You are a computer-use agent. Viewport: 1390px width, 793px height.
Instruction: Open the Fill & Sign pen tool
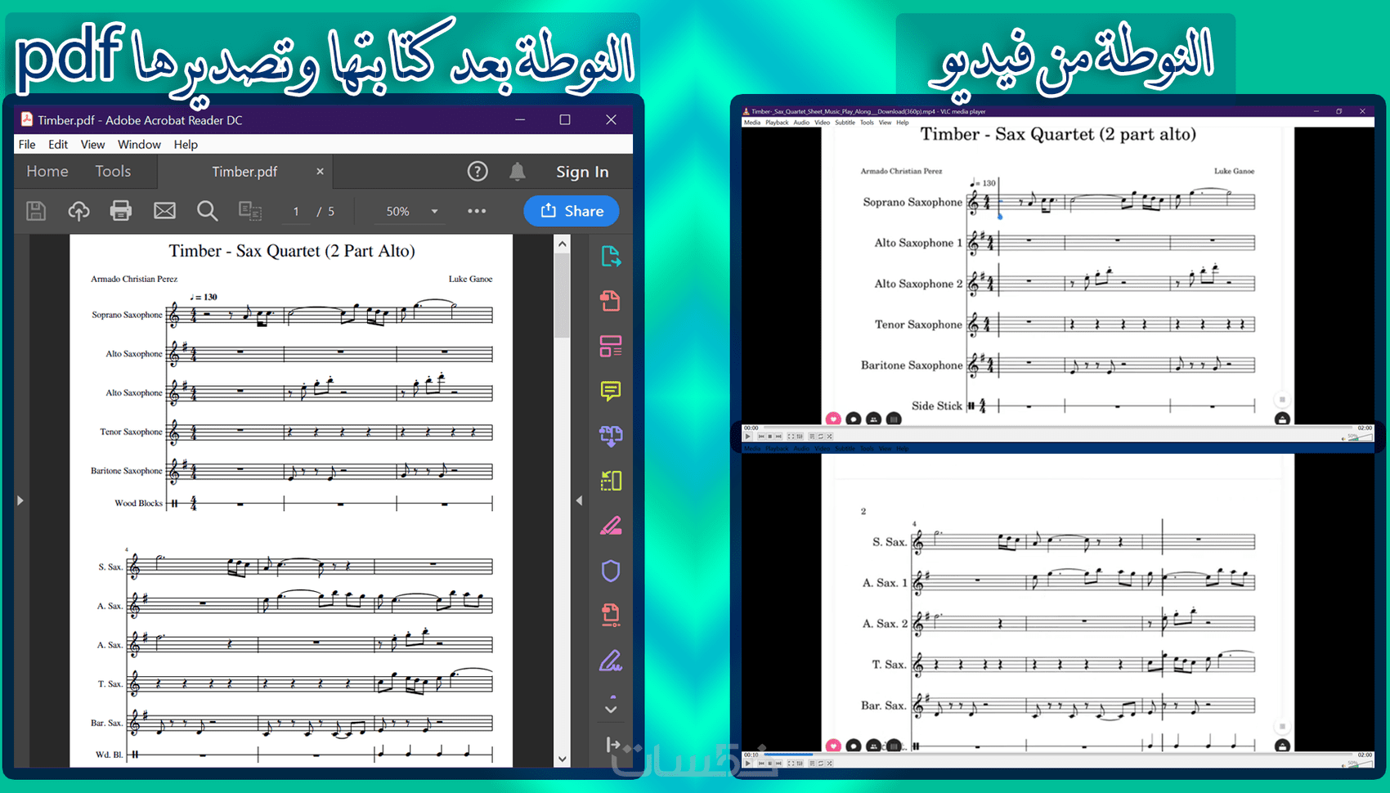click(x=611, y=661)
